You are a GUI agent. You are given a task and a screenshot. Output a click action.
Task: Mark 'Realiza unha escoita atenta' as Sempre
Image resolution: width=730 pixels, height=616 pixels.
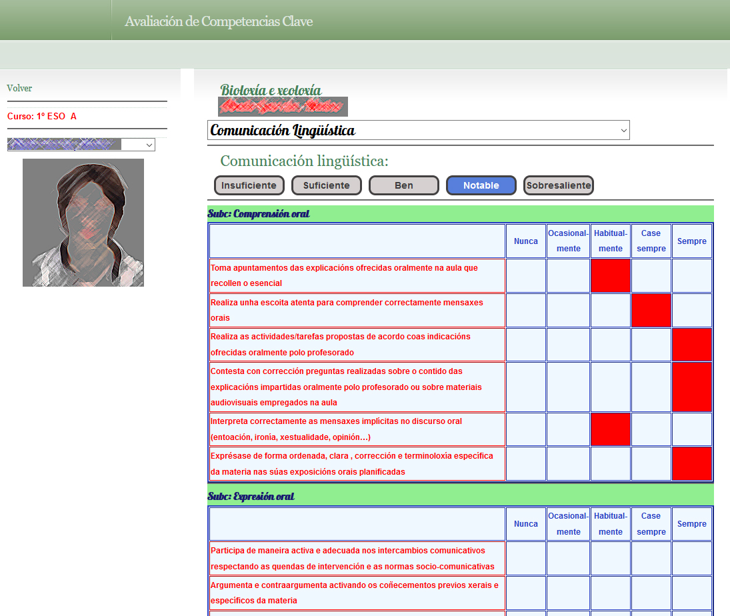691,310
